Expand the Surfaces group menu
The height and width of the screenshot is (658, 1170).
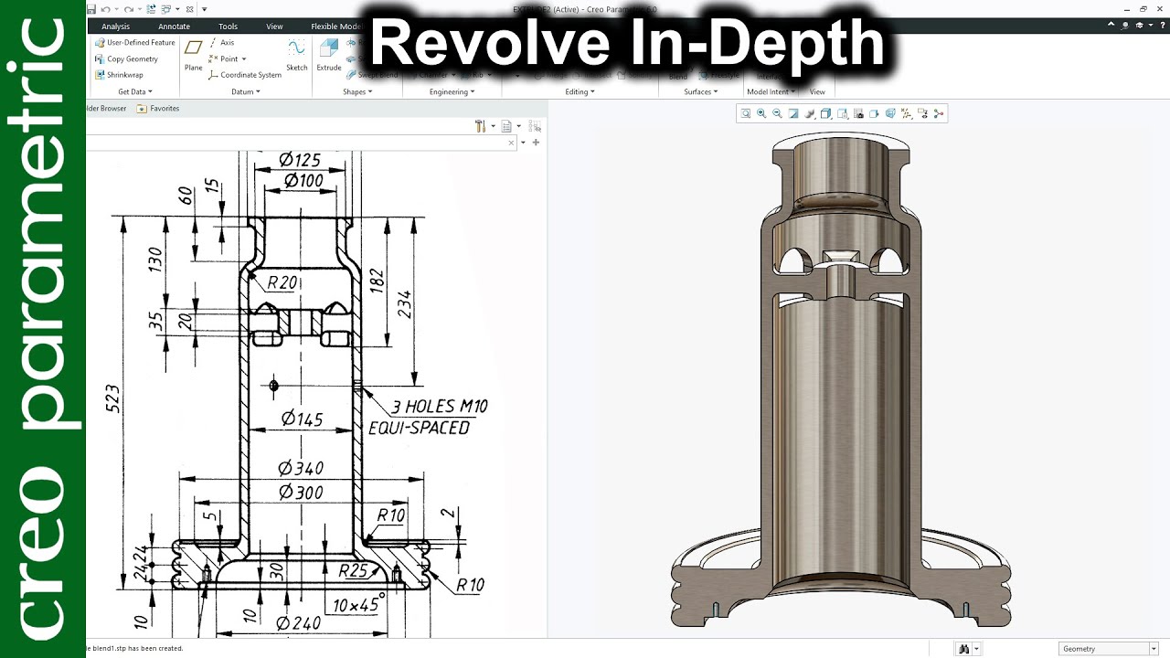(700, 91)
